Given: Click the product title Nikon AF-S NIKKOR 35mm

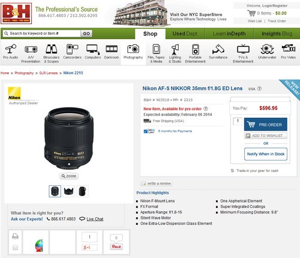Looking at the screenshot, I should coord(193,88).
